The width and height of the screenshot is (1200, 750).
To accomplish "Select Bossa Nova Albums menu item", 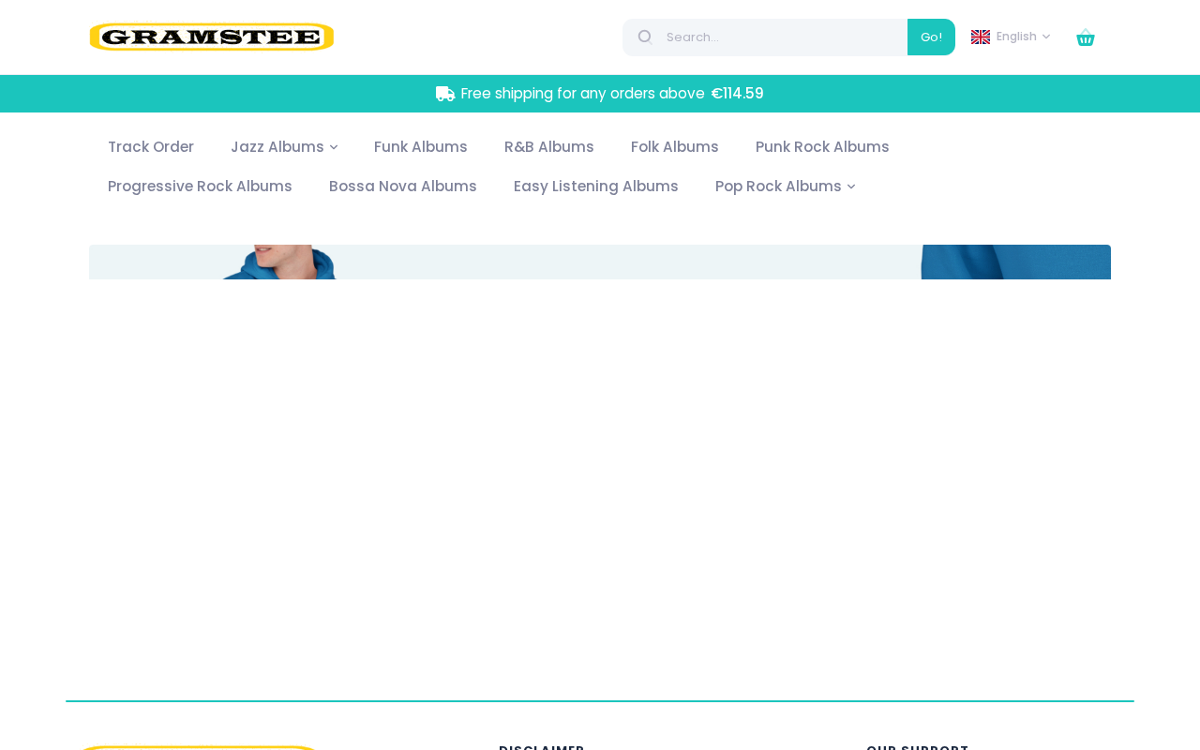I will coord(403,187).
